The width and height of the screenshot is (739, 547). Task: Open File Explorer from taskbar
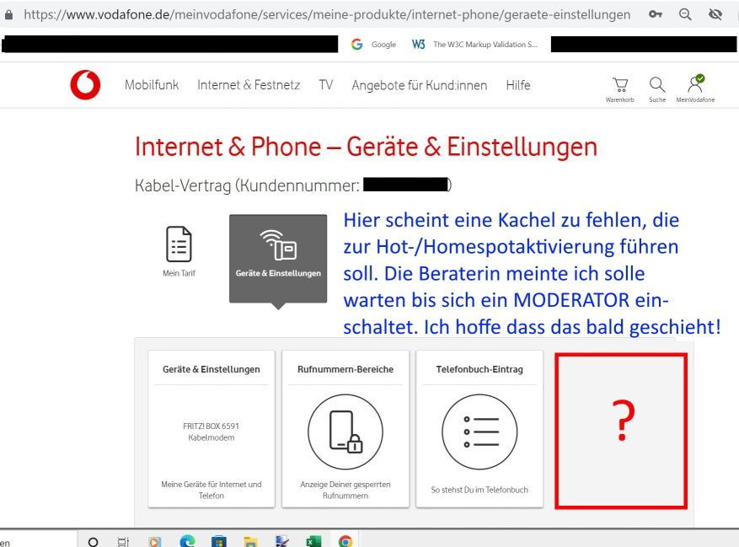(x=250, y=541)
